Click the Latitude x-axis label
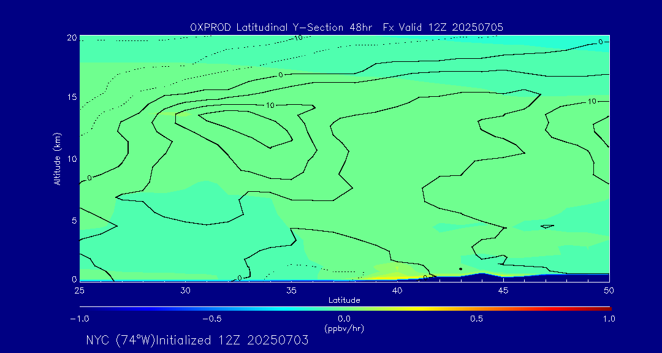662x353 pixels. [x=344, y=300]
